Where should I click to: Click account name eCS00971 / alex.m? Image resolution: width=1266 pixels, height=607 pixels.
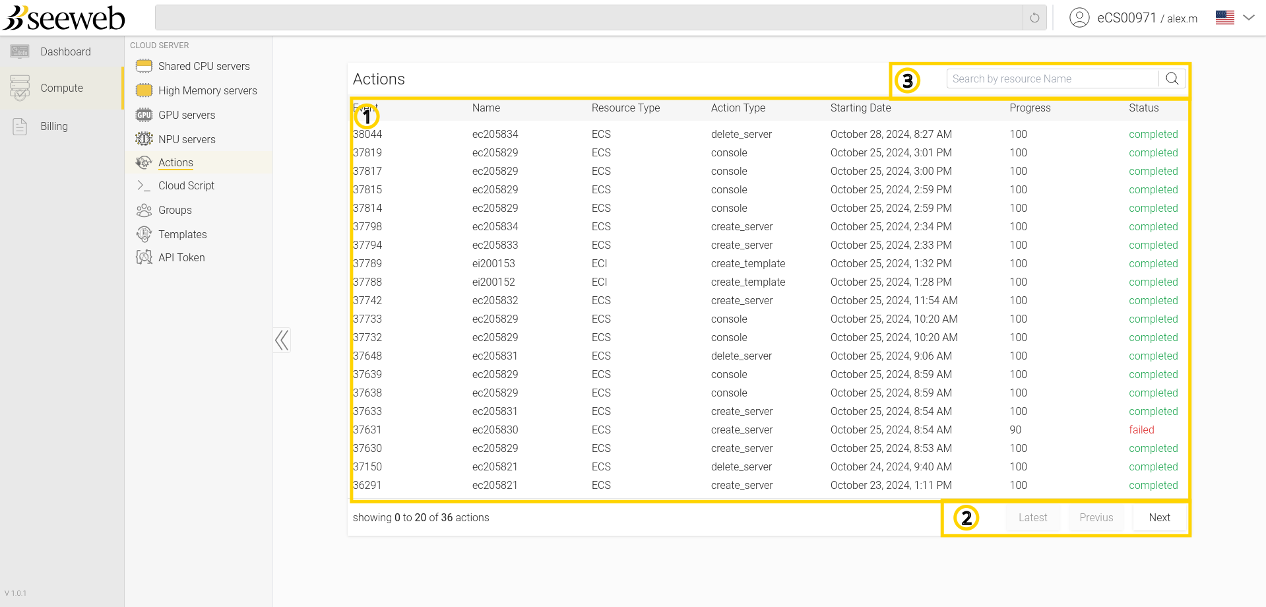click(1147, 18)
